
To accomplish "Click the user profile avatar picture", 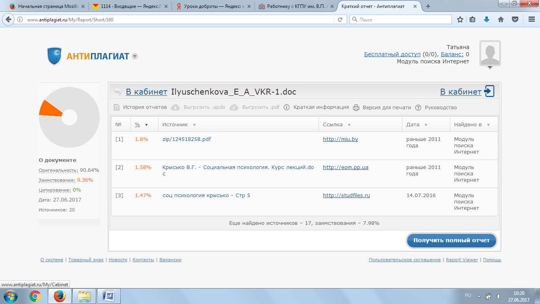I will pos(490,53).
